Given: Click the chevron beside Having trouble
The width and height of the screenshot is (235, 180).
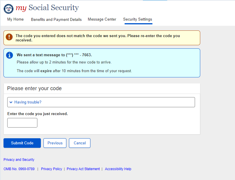Looking at the screenshot, I should click(11, 102).
